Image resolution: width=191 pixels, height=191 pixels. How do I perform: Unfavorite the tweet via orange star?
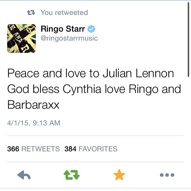coord(119,175)
